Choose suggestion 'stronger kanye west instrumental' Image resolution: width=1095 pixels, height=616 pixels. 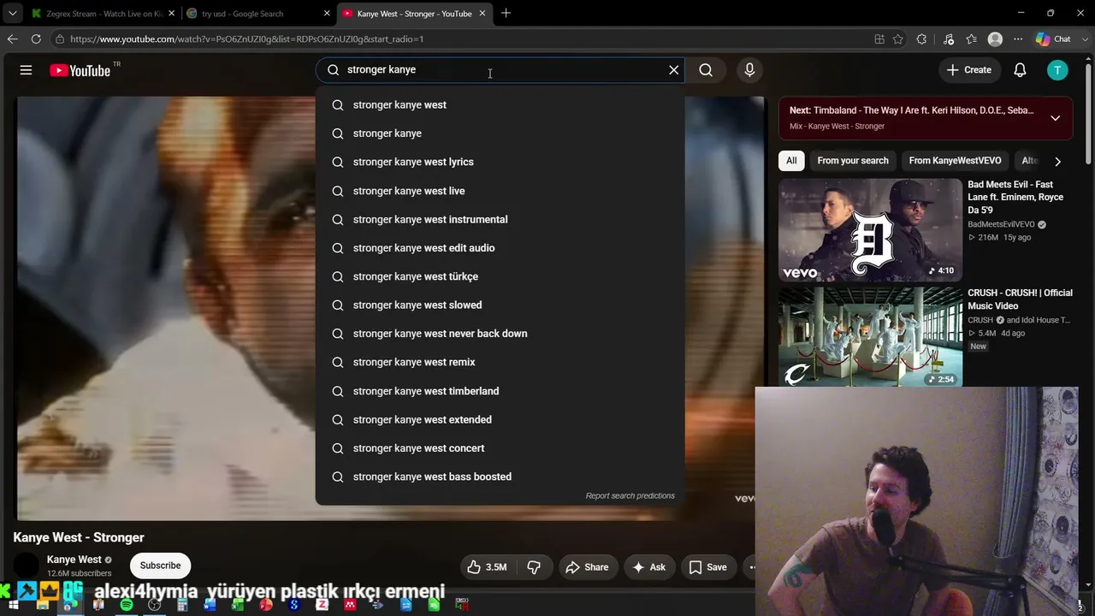[500, 219]
